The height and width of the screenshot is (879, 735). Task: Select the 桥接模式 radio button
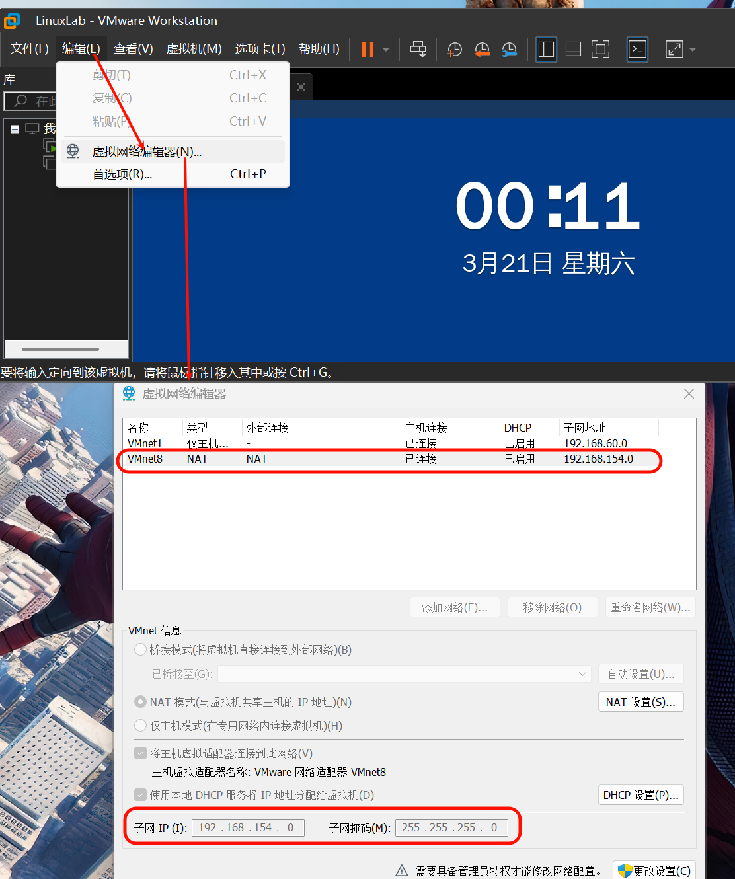click(140, 650)
